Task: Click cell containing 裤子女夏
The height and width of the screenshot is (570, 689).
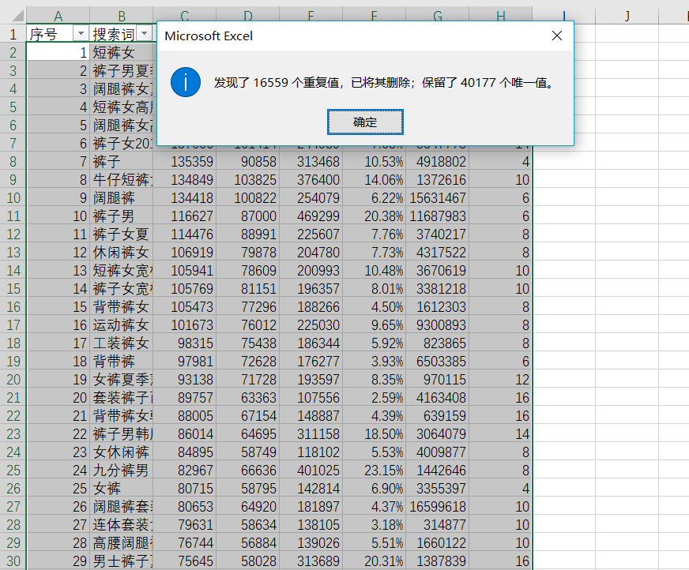Action: tap(122, 234)
